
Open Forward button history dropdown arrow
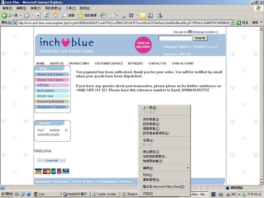(x=32, y=16)
